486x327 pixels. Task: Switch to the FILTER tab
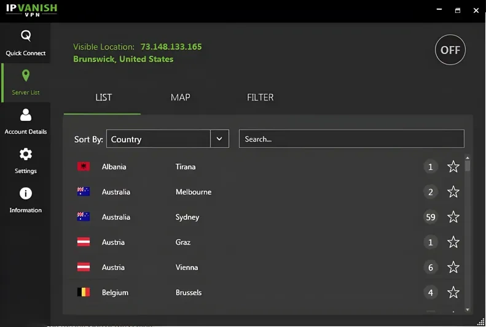260,98
